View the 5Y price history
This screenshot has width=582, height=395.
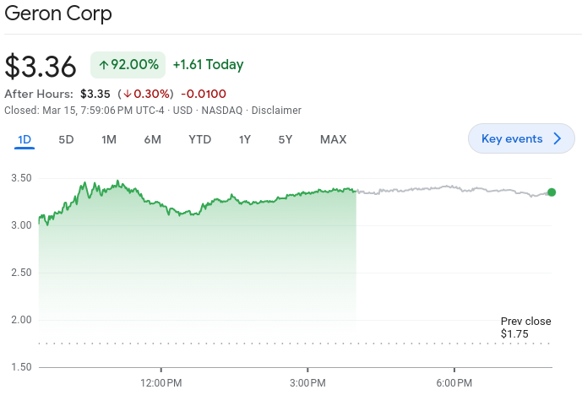pyautogui.click(x=286, y=139)
